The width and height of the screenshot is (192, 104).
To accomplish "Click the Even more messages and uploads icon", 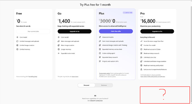I will pyautogui.click(x=100, y=41).
